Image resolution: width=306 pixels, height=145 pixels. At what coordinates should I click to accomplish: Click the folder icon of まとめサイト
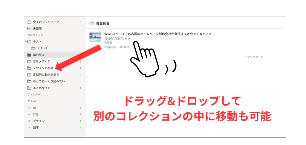(x=29, y=88)
